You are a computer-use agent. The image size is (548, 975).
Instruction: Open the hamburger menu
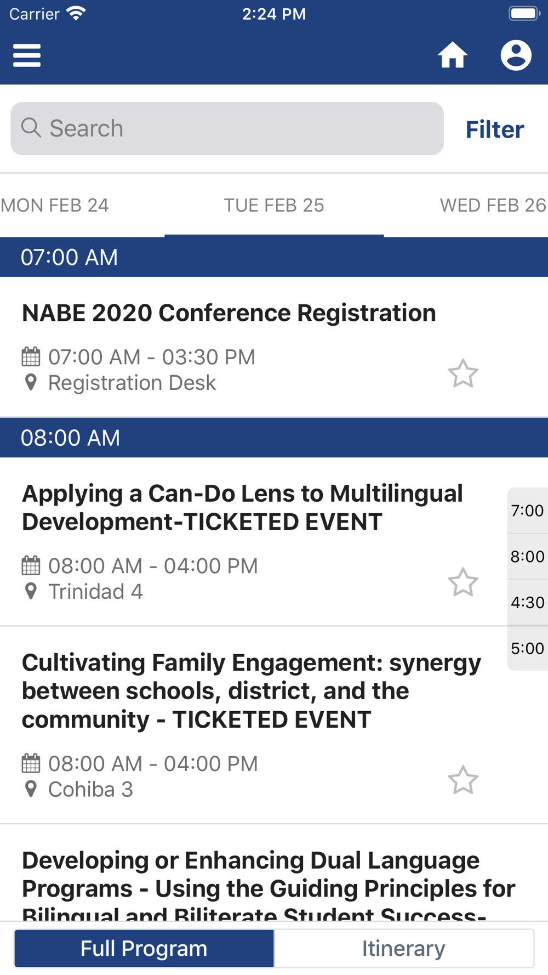pyautogui.click(x=27, y=55)
